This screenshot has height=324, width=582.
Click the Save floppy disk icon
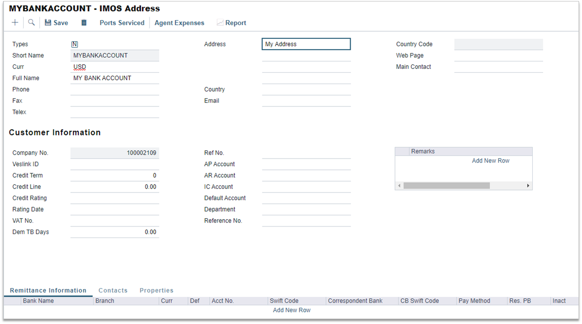[x=48, y=23]
